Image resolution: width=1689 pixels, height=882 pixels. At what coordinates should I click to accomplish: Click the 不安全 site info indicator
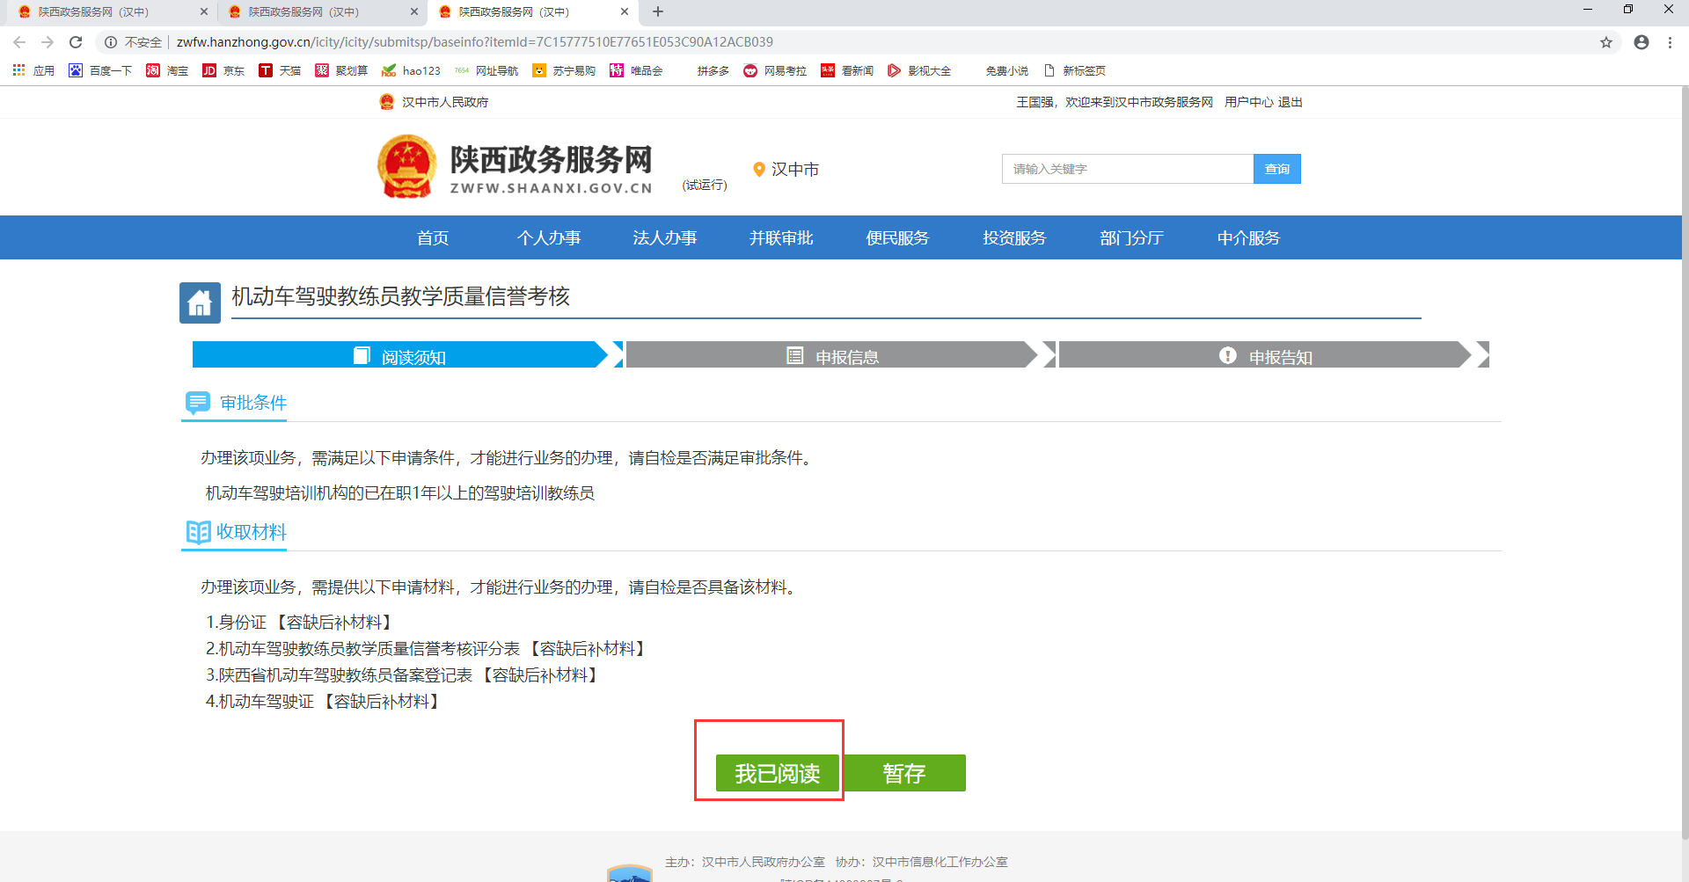134,42
